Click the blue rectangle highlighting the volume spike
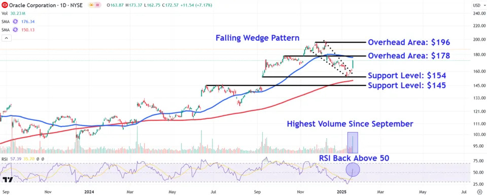 (x=353, y=143)
